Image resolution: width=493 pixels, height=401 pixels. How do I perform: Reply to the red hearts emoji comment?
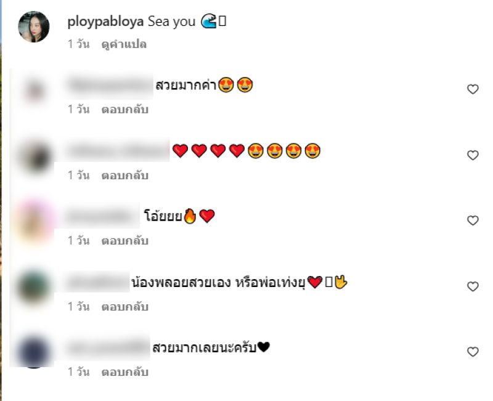pos(125,176)
